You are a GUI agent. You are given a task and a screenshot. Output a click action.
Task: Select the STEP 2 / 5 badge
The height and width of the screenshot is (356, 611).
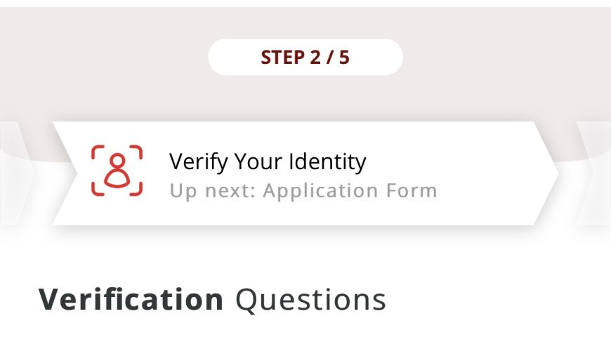point(305,57)
